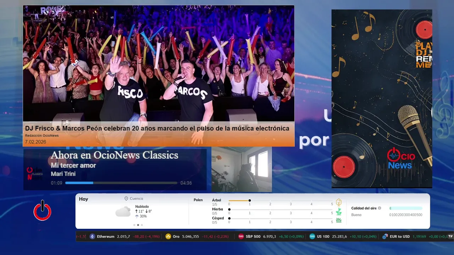Click the Hierba grass pollen icon
This screenshot has height=255, width=454.
339,211
